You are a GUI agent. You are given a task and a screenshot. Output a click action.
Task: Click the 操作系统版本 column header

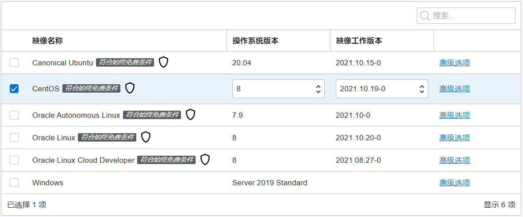[255, 41]
